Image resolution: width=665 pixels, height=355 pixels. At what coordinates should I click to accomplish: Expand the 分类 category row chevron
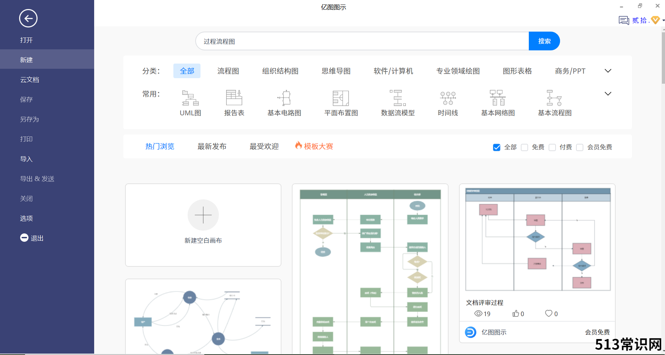608,71
